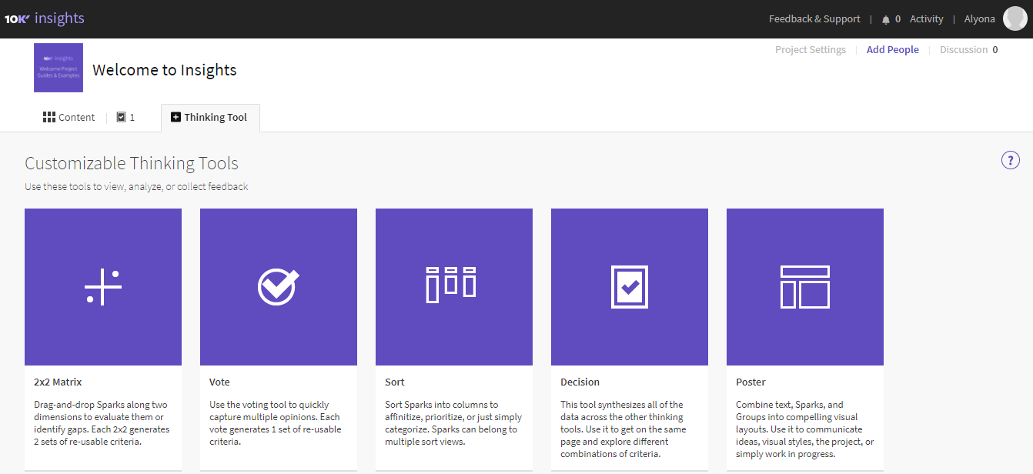1033x474 pixels.
Task: Click Add People link
Action: (893, 49)
